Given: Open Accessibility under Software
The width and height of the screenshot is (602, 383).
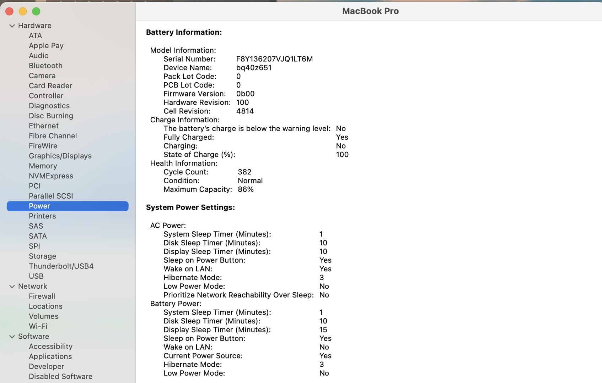Looking at the screenshot, I should point(50,346).
